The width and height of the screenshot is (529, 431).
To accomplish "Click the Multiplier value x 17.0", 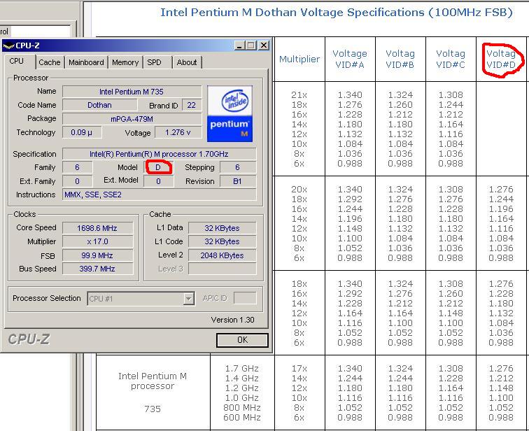I will pyautogui.click(x=97, y=242).
